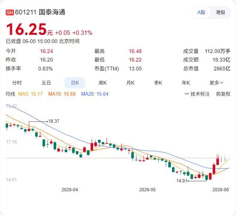Click the current price 16.25
The height and width of the screenshot is (215, 236).
coord(26,29)
